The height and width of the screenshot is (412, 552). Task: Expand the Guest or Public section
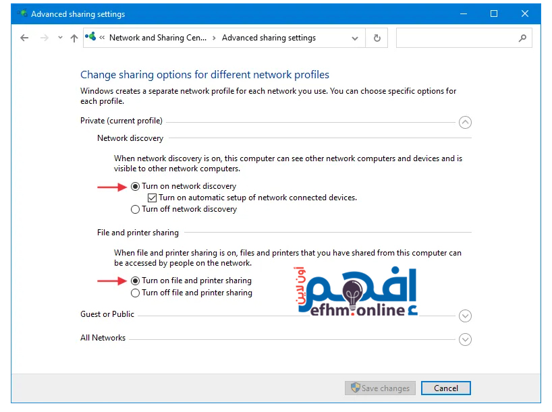[x=465, y=316]
